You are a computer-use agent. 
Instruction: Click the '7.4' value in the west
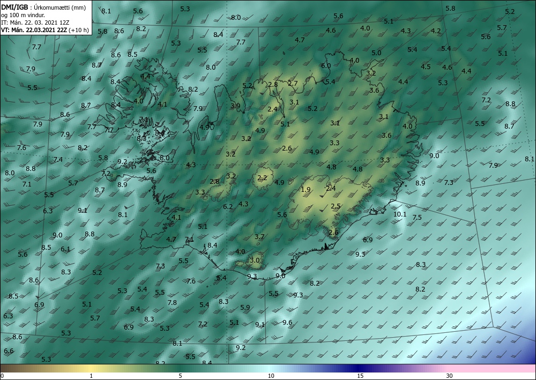[58, 159]
